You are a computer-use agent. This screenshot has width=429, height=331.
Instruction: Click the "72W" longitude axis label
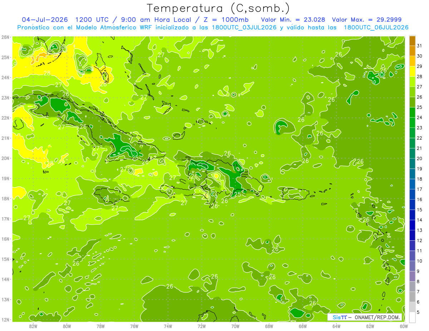[202, 326]
